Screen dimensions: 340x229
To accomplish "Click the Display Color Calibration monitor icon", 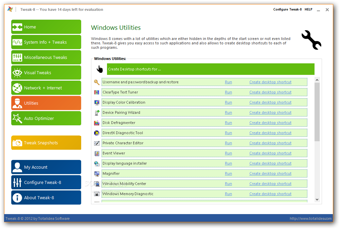I will [97, 103].
